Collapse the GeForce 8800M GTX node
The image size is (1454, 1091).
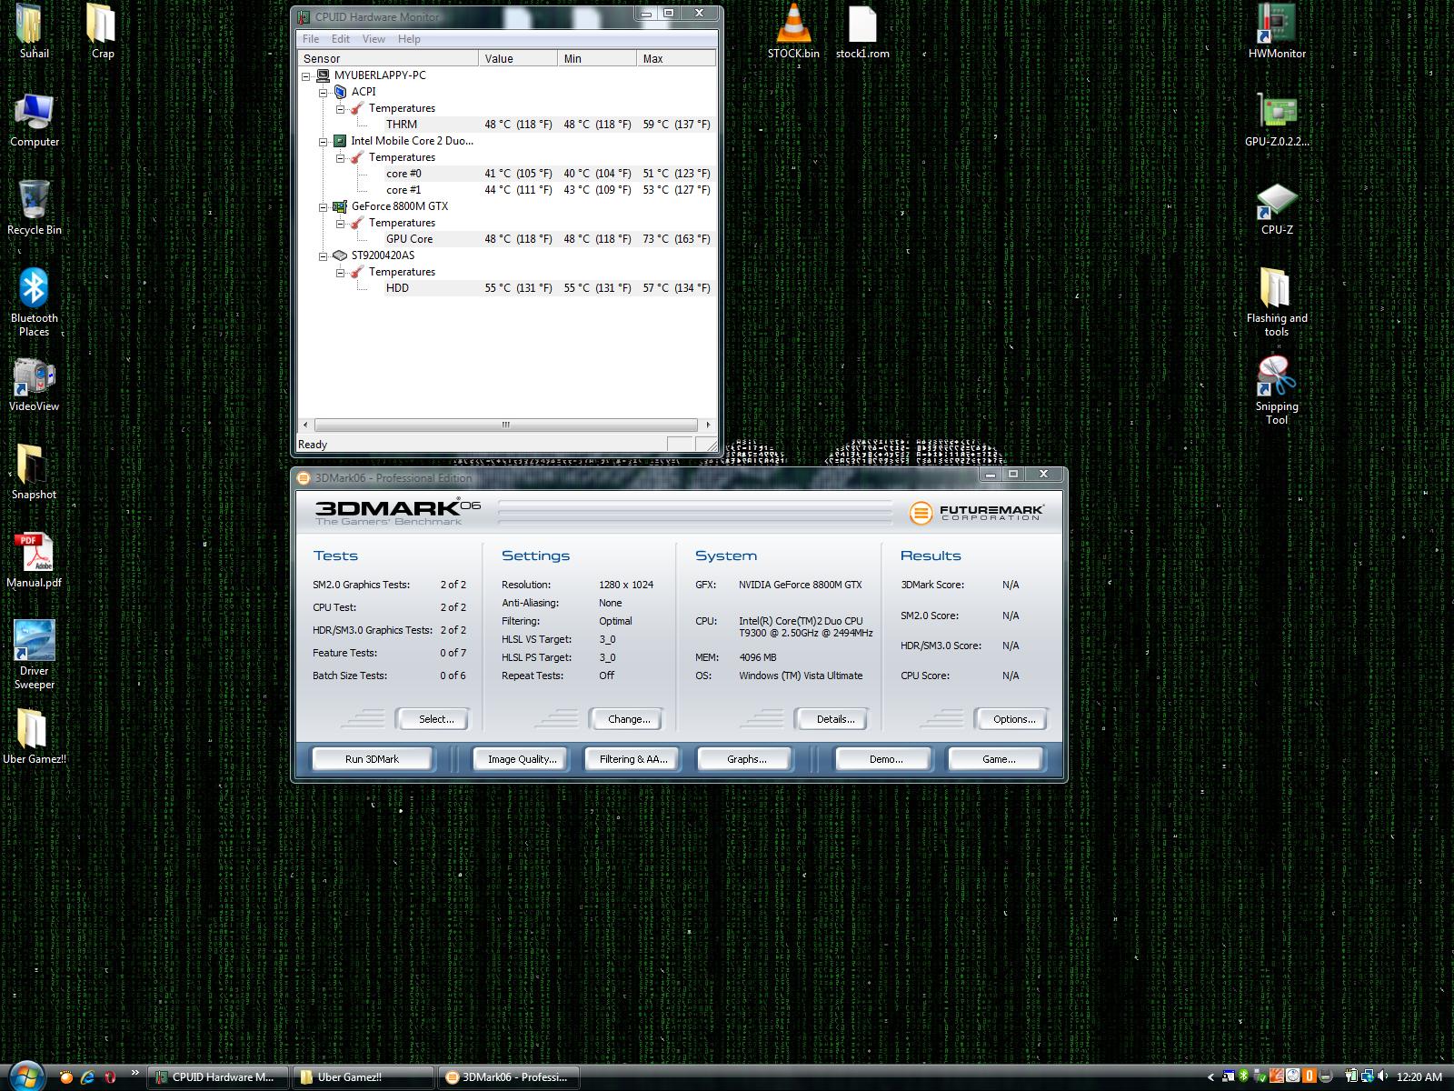(323, 206)
